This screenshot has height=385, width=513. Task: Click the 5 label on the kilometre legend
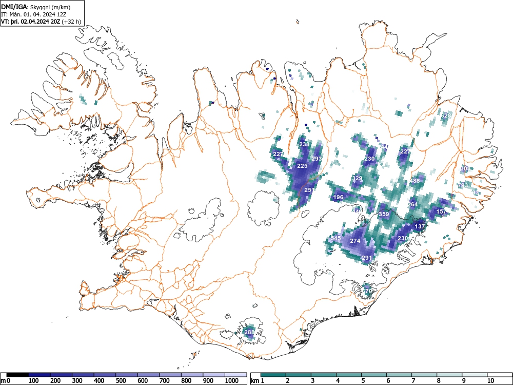pyautogui.click(x=363, y=381)
